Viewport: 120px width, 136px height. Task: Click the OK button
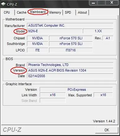tap(107, 130)
